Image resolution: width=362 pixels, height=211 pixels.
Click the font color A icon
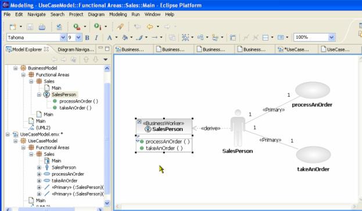point(109,38)
